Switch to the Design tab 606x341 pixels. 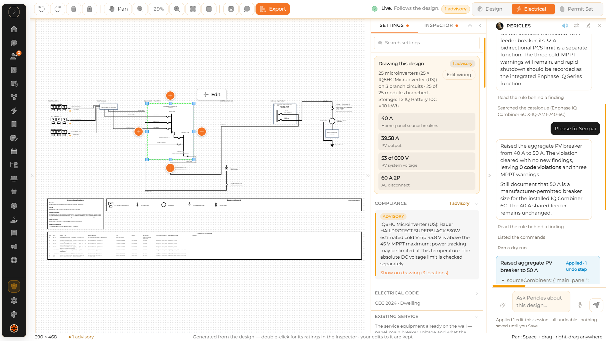point(490,9)
